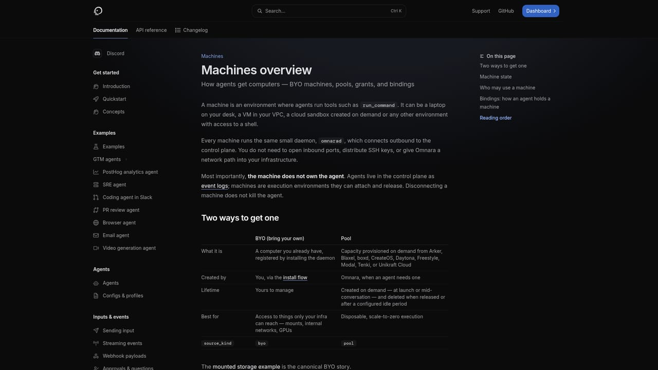Click the Quickstart rocket icon

pos(96,99)
